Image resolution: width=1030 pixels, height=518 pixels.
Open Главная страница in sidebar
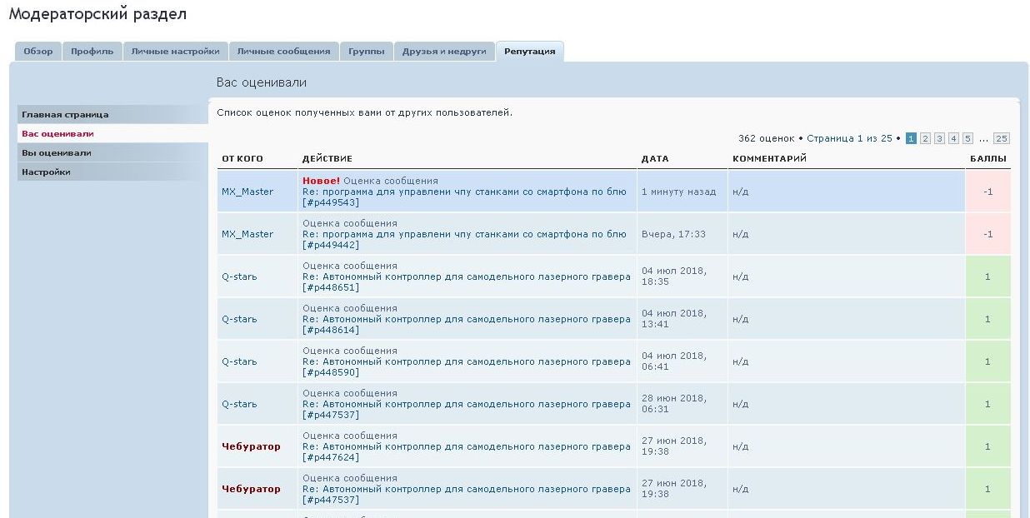coord(112,115)
